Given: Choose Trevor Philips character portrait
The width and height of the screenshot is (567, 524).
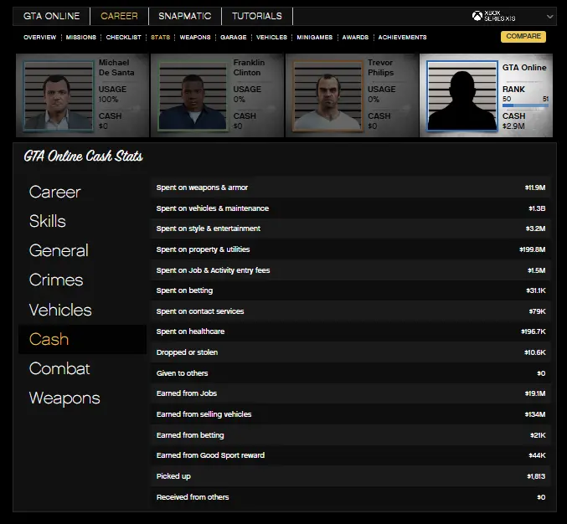Looking at the screenshot, I should [x=327, y=95].
